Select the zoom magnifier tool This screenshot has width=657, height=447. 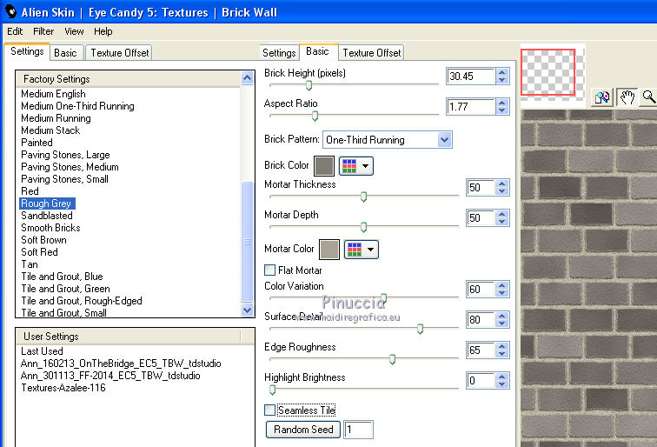649,97
